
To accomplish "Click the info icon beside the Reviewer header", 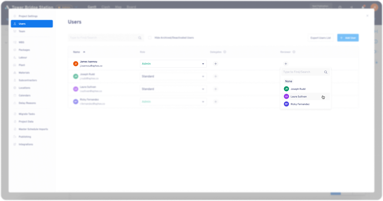I will [294, 52].
